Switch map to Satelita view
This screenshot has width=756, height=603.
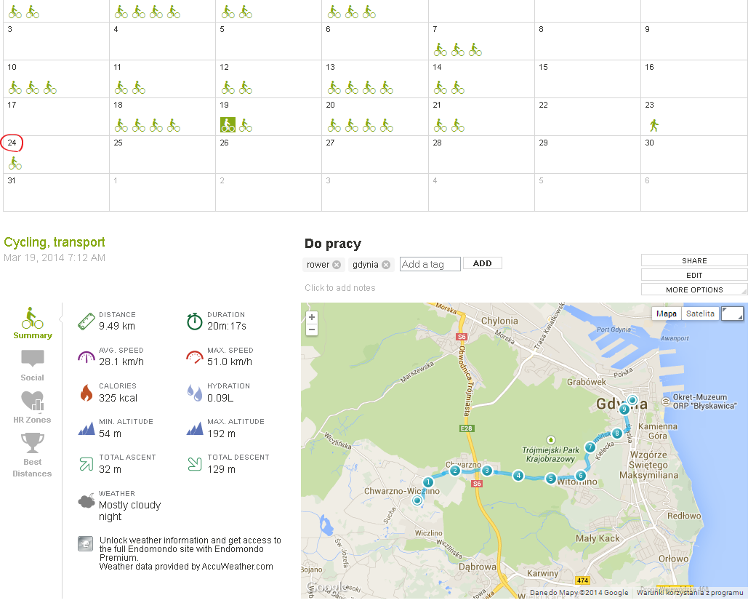pos(701,314)
